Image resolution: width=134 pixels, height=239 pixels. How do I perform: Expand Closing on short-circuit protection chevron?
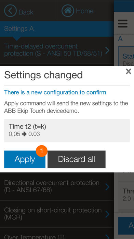(x=107, y=214)
